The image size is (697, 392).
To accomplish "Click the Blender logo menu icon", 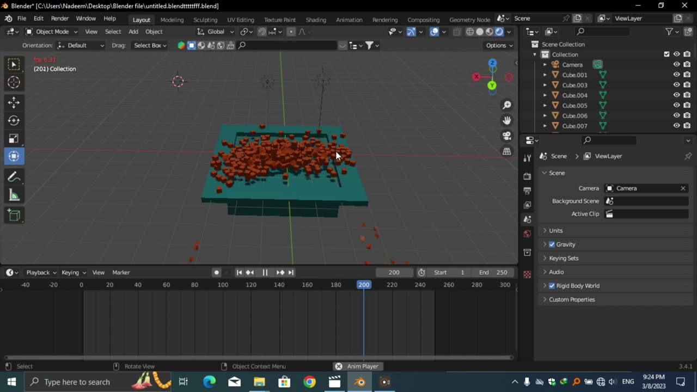I will click(9, 19).
